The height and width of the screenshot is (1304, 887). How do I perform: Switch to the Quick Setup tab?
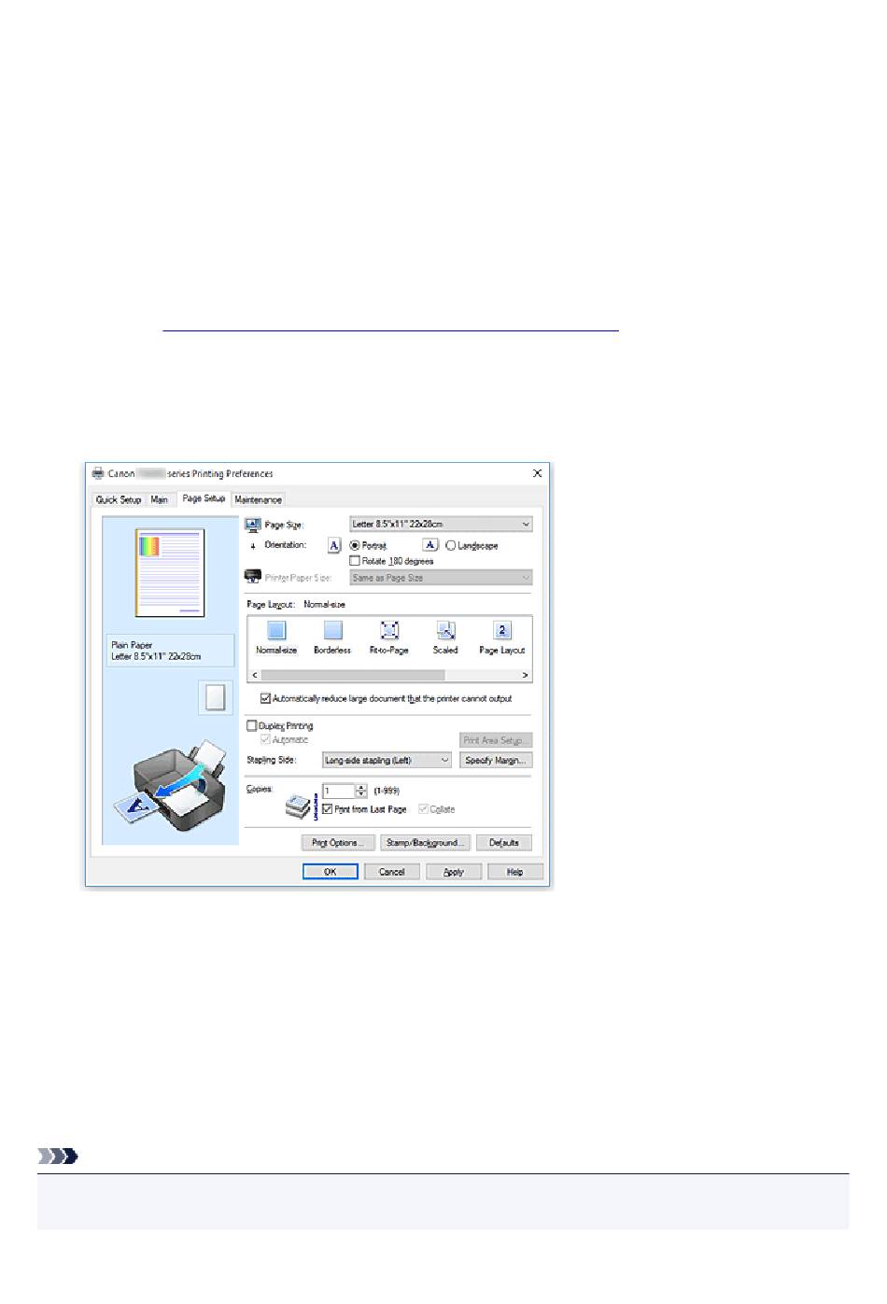click(x=119, y=500)
